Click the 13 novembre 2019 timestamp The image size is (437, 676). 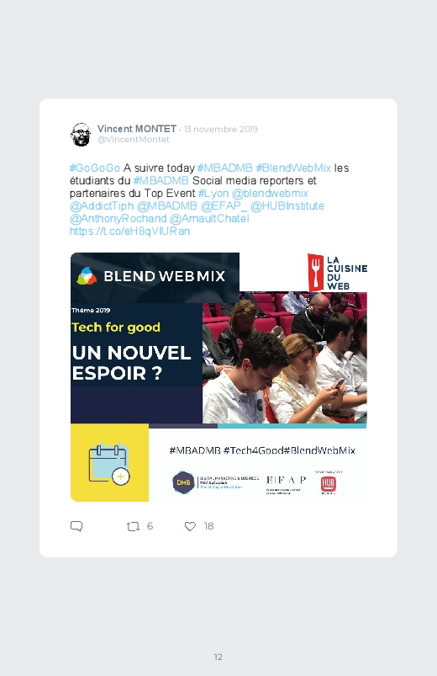click(221, 129)
